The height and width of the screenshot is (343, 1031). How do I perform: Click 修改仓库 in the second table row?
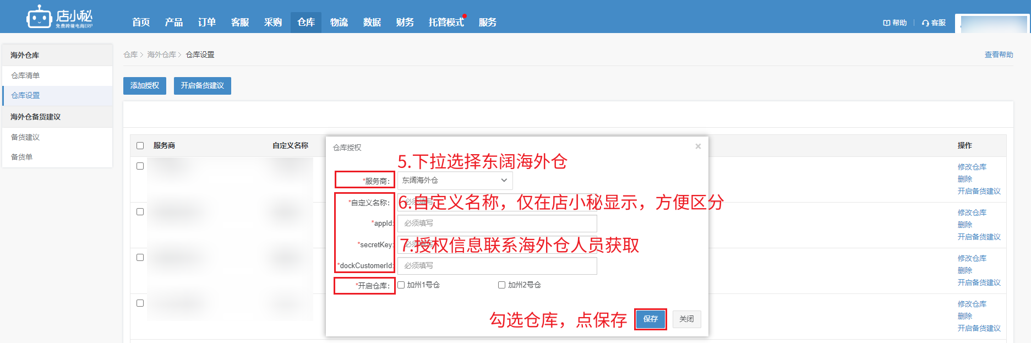[972, 213]
